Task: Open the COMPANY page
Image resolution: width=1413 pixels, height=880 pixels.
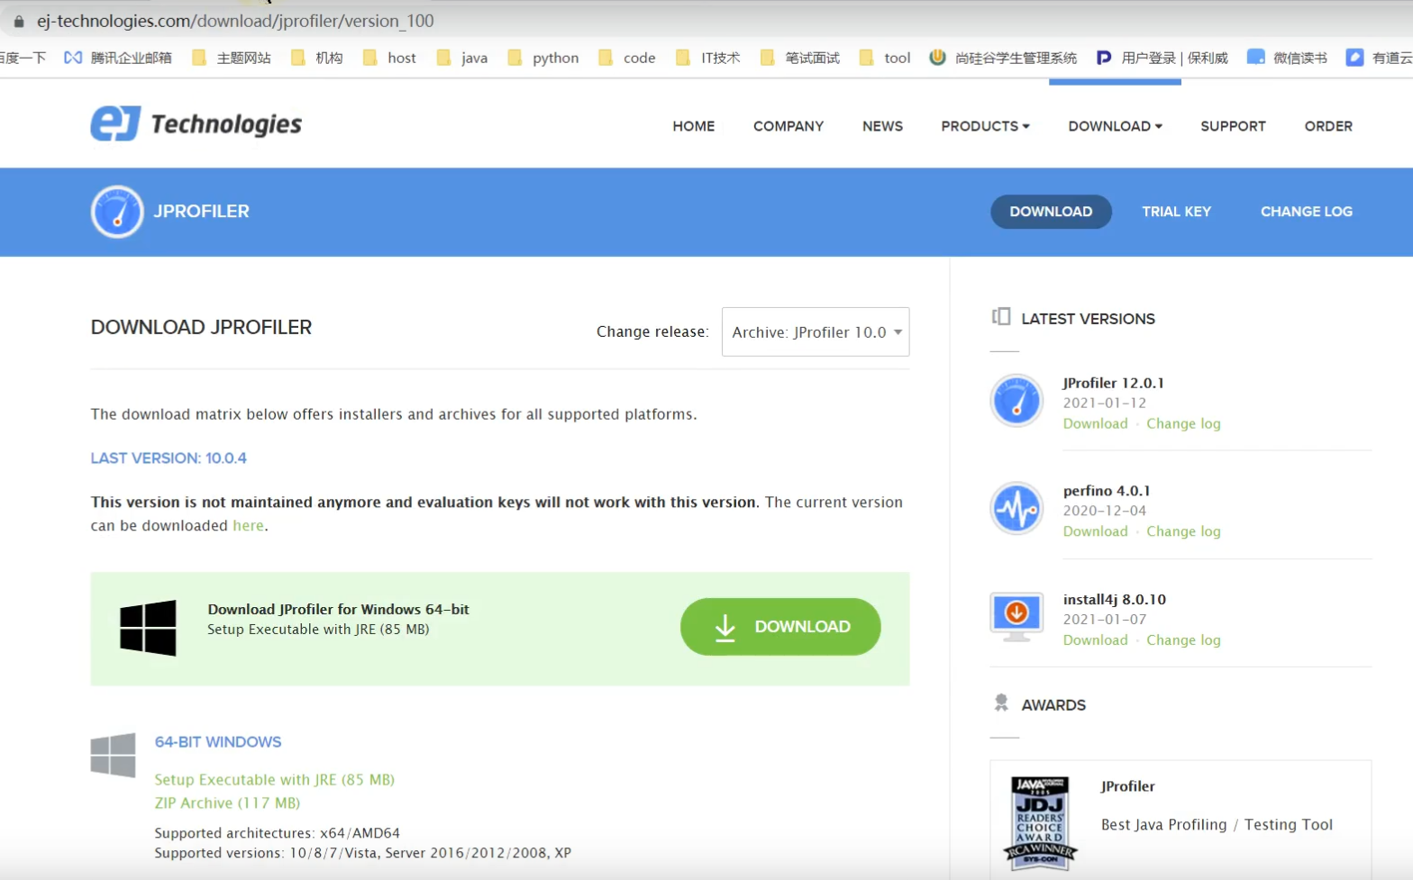Action: (789, 126)
